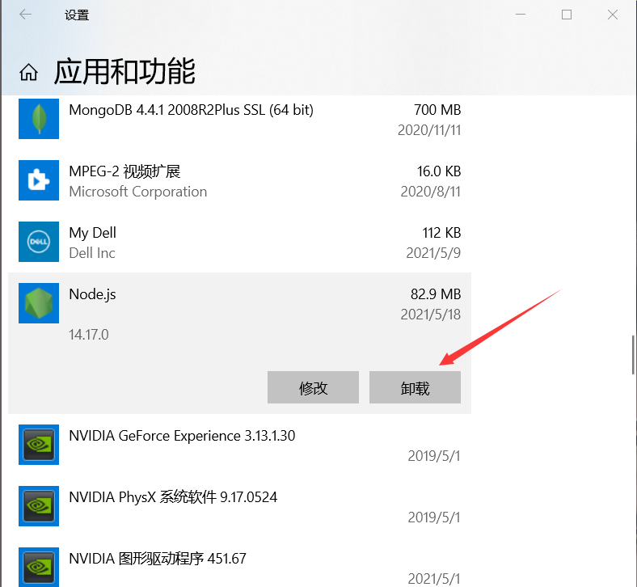Select MongoDB 4.4.1 2008R2Plus SSL entry
637x587 pixels.
tap(191, 110)
